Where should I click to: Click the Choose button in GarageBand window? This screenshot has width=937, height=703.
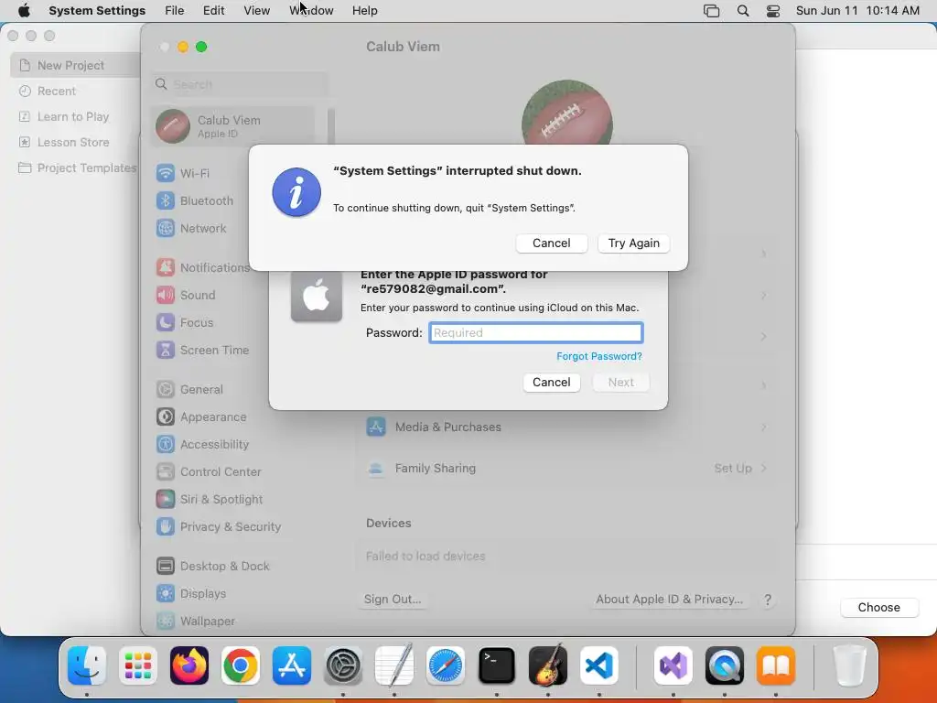[879, 608]
